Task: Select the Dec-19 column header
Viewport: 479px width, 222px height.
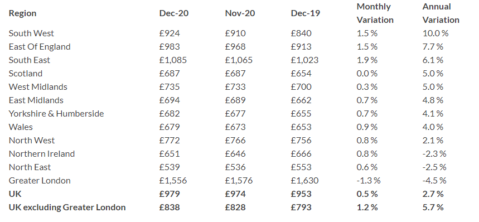Action: coord(306,13)
